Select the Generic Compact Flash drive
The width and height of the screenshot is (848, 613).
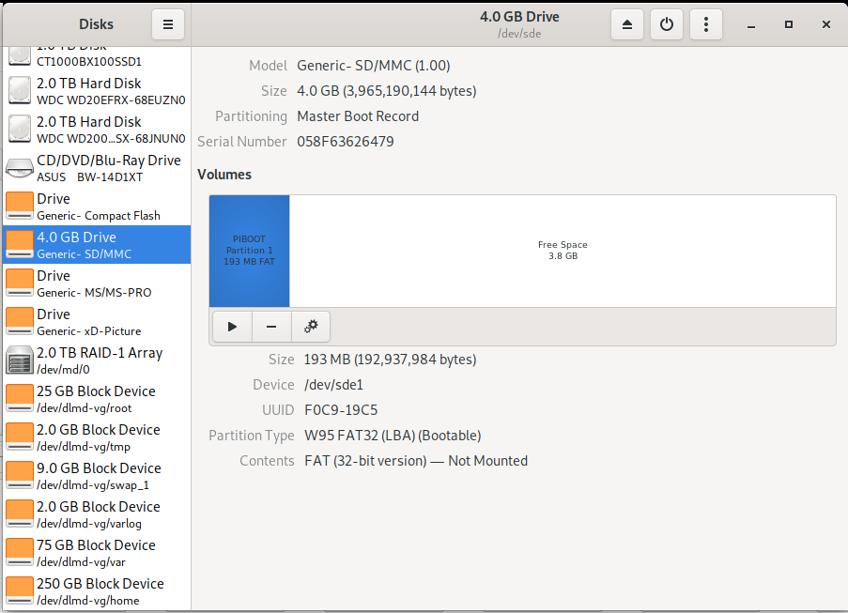pos(97,207)
